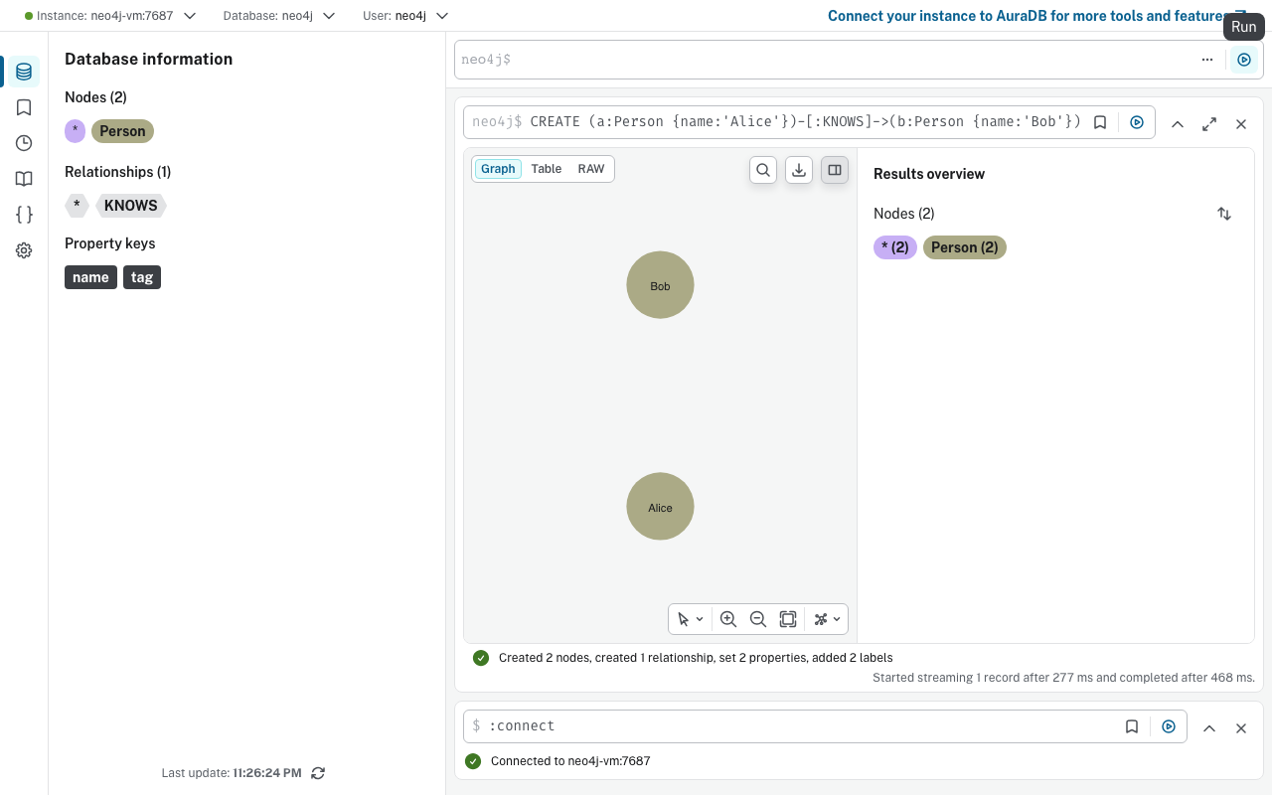Open the pointer selection tool dropdown
The width and height of the screenshot is (1272, 795).
pos(691,619)
